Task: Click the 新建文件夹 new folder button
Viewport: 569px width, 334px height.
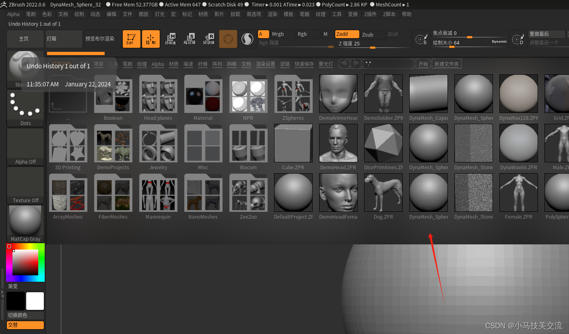Action: 447,64
